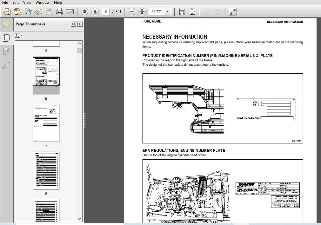Viewport: 321px width, 225px height.
Task: Click the add sticky note comment icon
Action: pyautogui.click(x=207, y=12)
